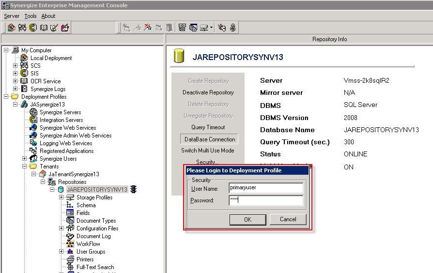This screenshot has height=273, width=433.
Task: Select Integration Servers tree item
Action: pyautogui.click(x=62, y=120)
